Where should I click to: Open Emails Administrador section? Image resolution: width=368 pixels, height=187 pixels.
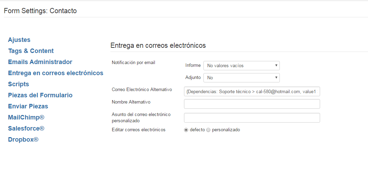[40, 62]
